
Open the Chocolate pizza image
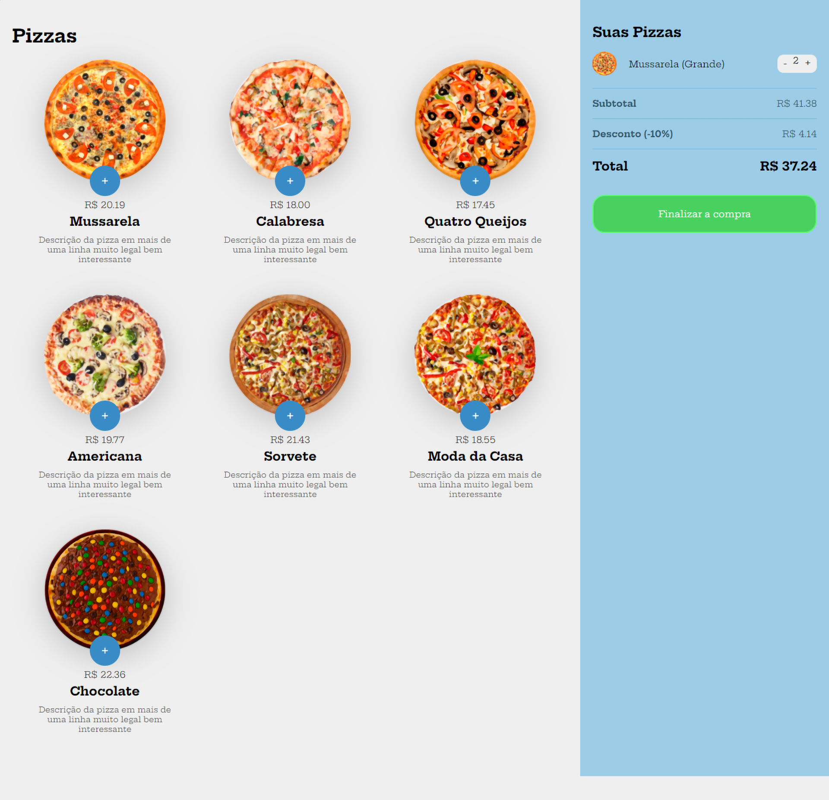tap(105, 589)
